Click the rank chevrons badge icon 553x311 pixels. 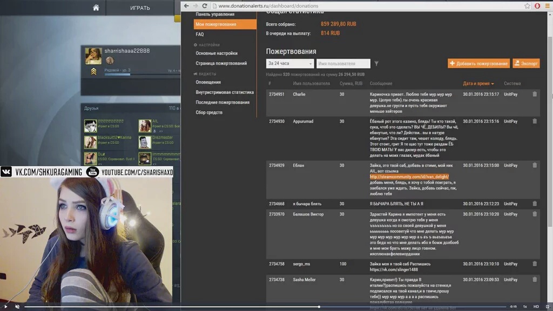pos(93,72)
